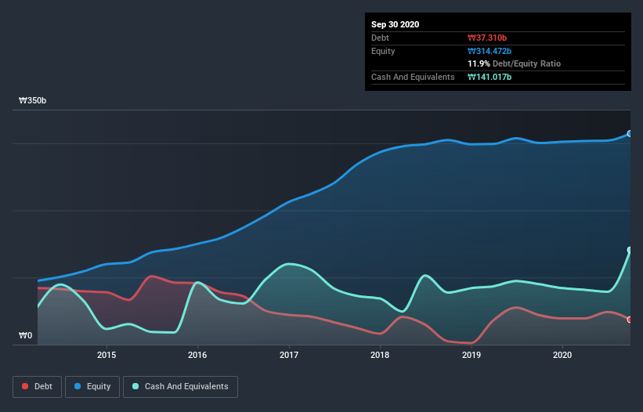The image size is (643, 412).
Task: Click the 2017 x-axis label
Action: coord(289,355)
